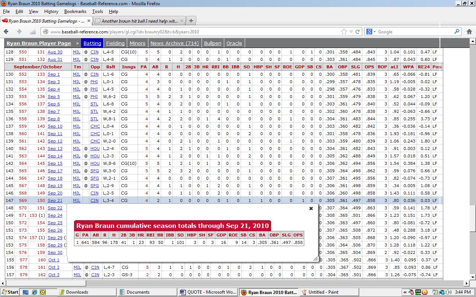Open the Firefox Home page button
Image resolution: width=476 pixels, height=297 pixels.
[469, 32]
